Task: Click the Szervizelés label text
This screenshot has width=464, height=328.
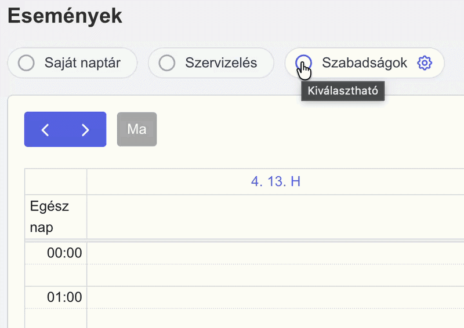Action: (221, 63)
